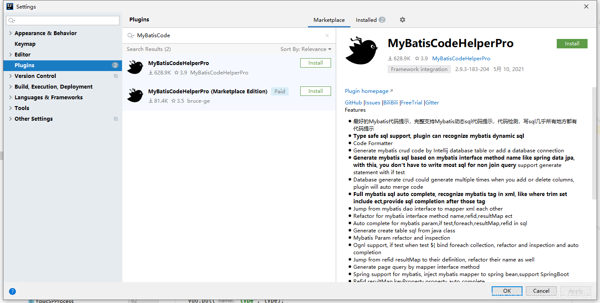
Task: Click the IntelliJ Settings window icon
Action: 10,6
